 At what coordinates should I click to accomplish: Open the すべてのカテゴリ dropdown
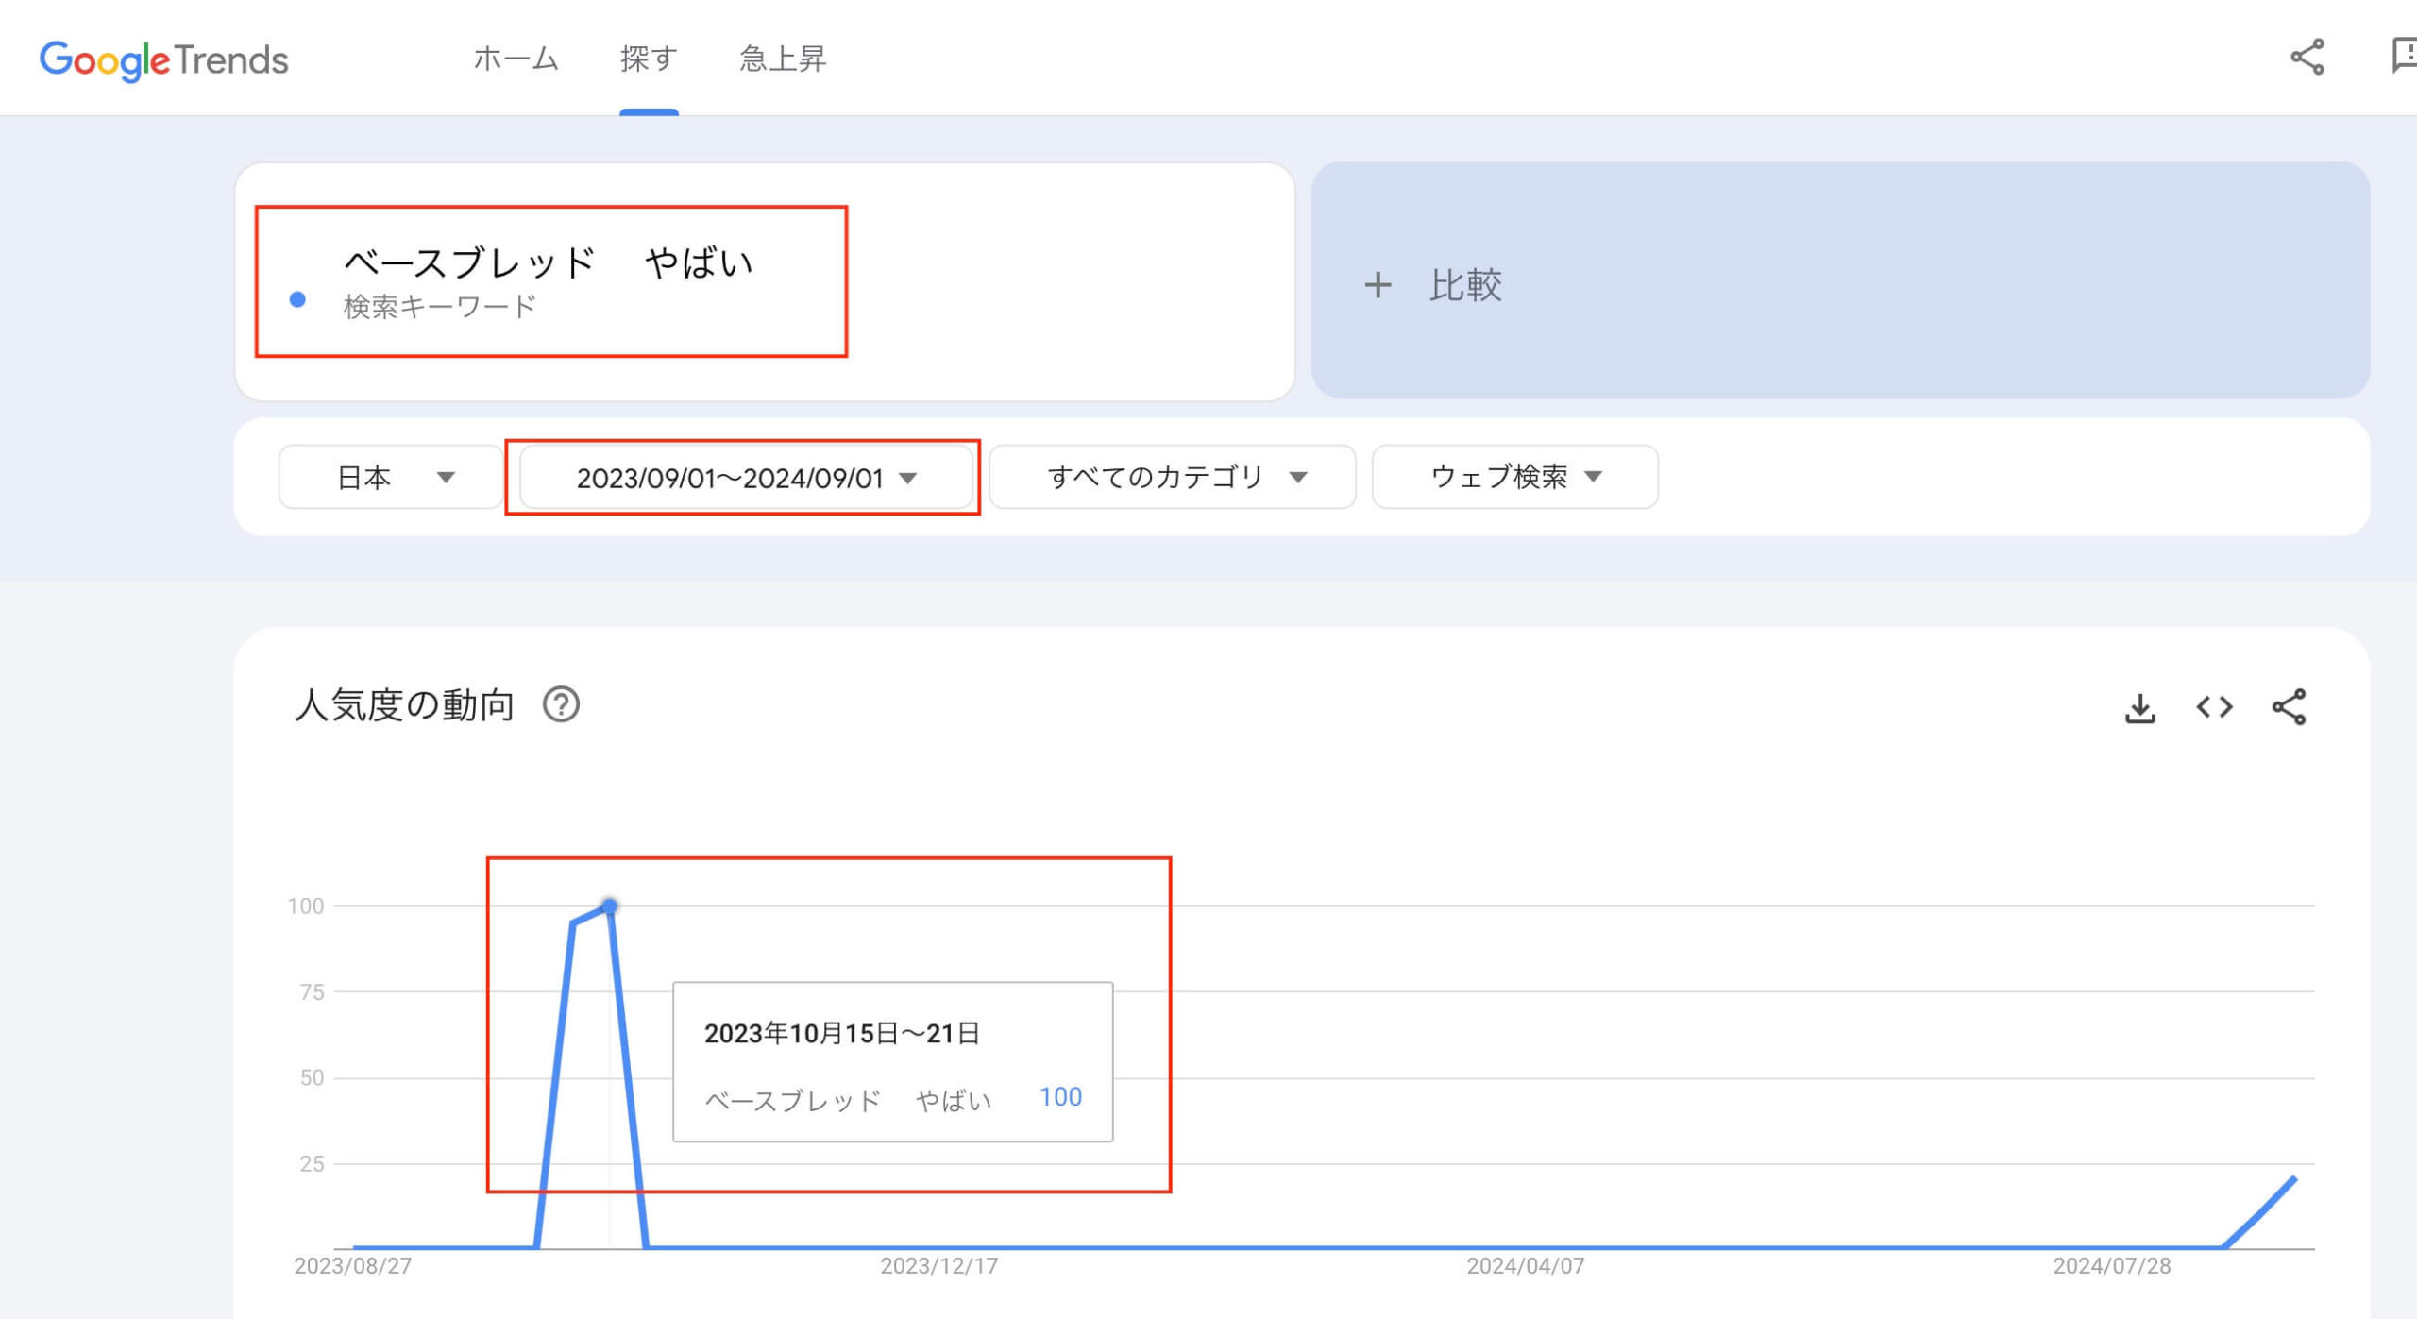coord(1173,477)
